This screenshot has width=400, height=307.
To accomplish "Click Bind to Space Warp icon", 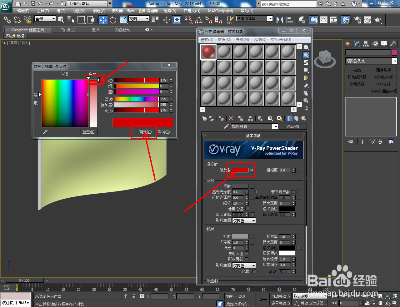I will pyautogui.click(x=27, y=20).
